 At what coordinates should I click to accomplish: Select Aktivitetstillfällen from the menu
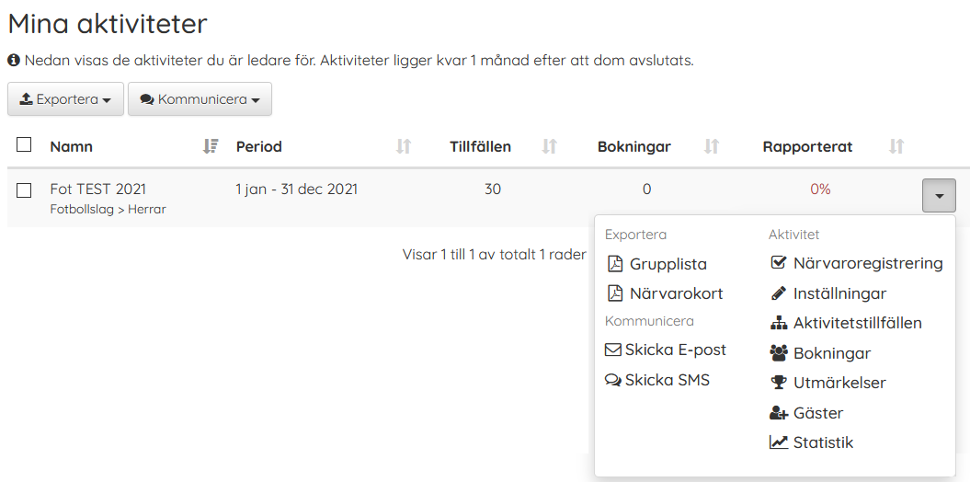(x=857, y=323)
